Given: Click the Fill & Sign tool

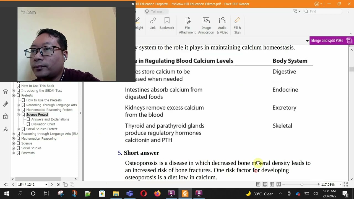Looking at the screenshot, I should coord(237,25).
